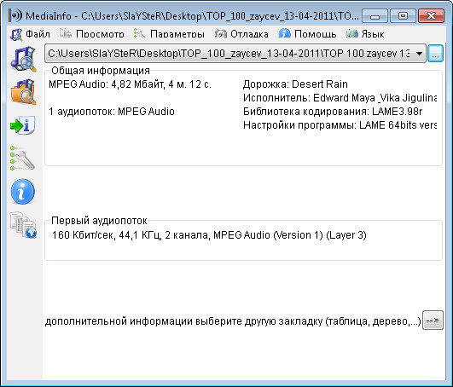Open the Отладка debug menu

coord(241,34)
